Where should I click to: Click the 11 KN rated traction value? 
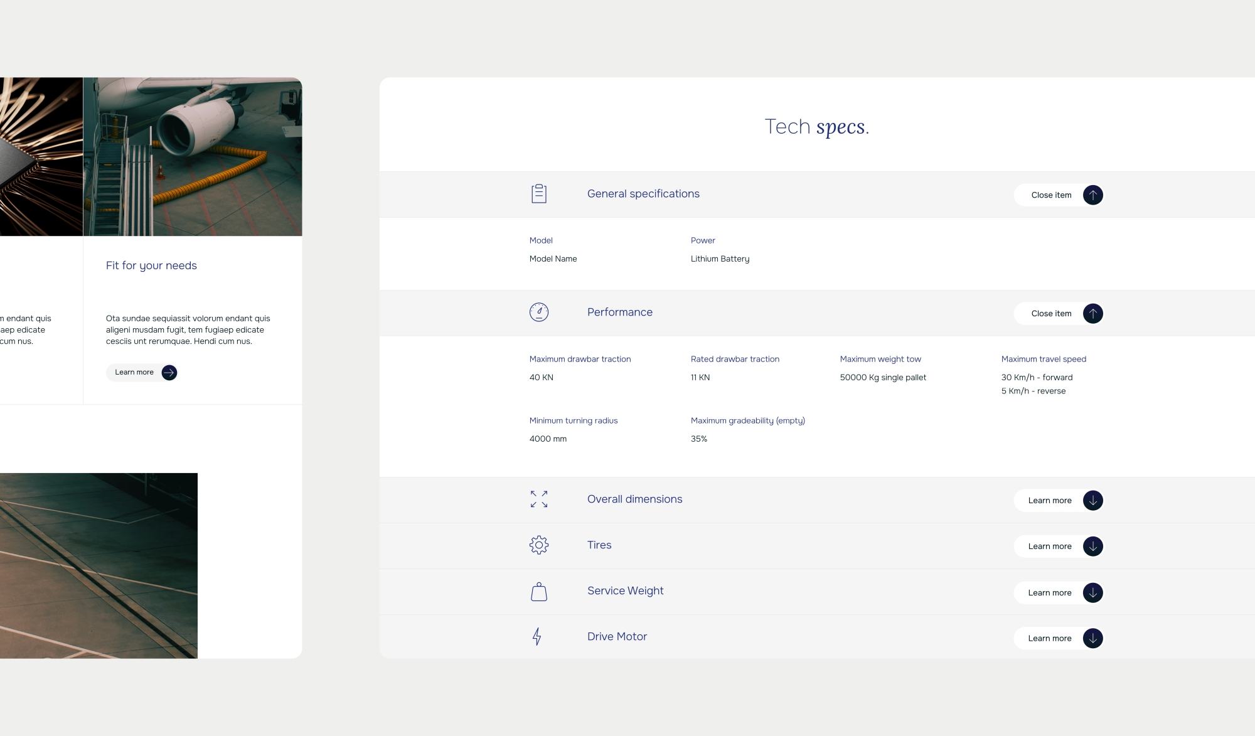[700, 377]
